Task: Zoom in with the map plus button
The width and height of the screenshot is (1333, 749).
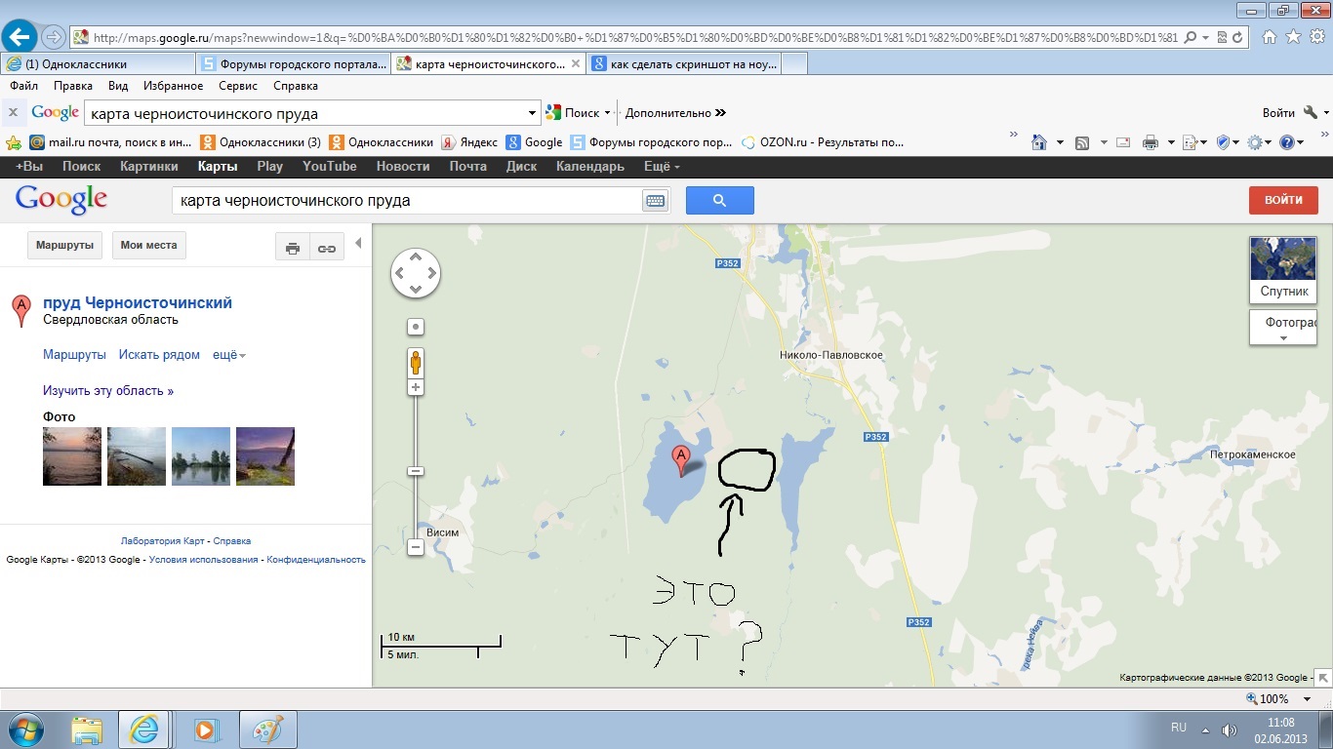Action: pos(416,387)
